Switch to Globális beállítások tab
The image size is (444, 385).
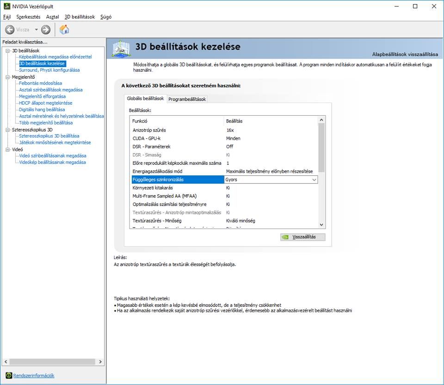(145, 98)
